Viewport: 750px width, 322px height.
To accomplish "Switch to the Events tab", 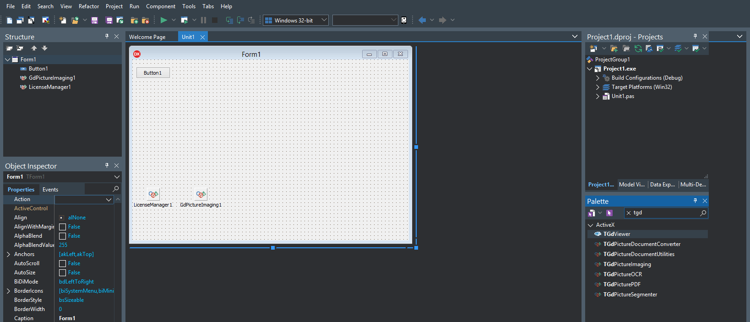I will [x=50, y=190].
